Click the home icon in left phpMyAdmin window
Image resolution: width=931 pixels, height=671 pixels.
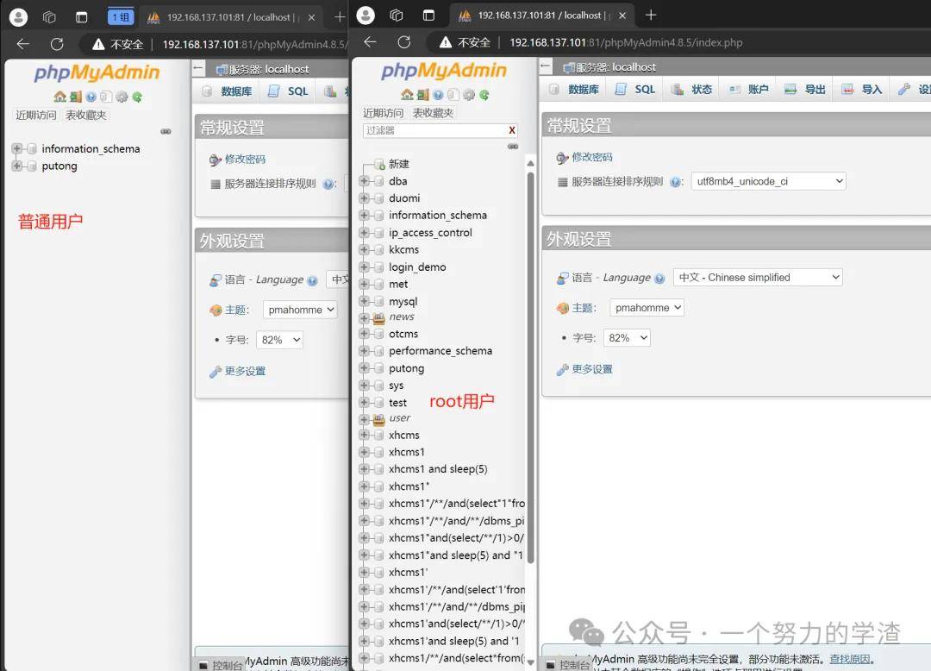point(59,97)
